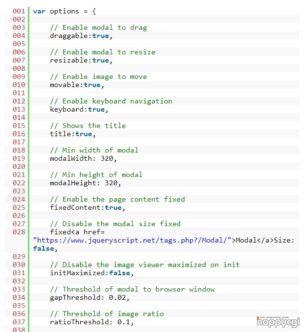Click comment '// Min height of modal'

pos(96,175)
